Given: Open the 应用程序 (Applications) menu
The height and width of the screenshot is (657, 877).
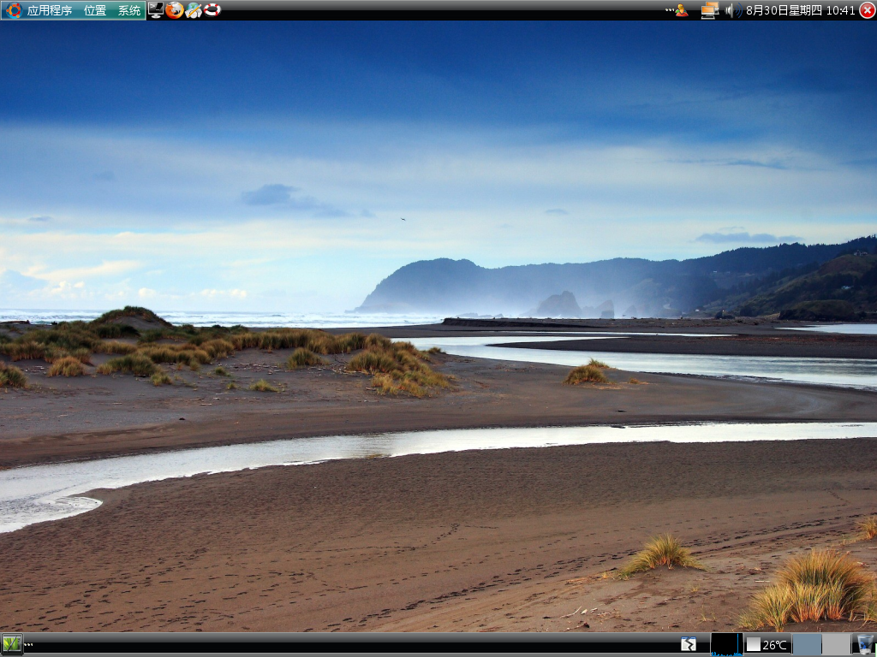Looking at the screenshot, I should click(x=39, y=10).
